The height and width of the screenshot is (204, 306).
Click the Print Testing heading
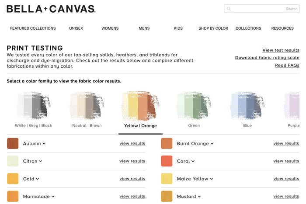[35, 48]
